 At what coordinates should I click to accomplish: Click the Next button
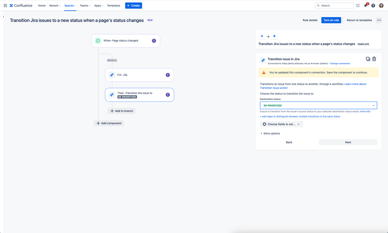tap(348, 142)
